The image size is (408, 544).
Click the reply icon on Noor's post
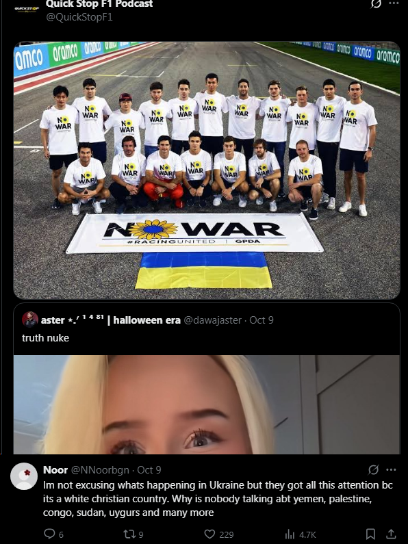point(49,534)
